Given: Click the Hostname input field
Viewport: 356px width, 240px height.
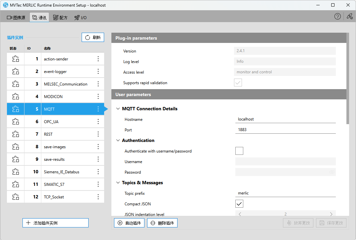Looking at the screenshot, I should tap(285, 119).
